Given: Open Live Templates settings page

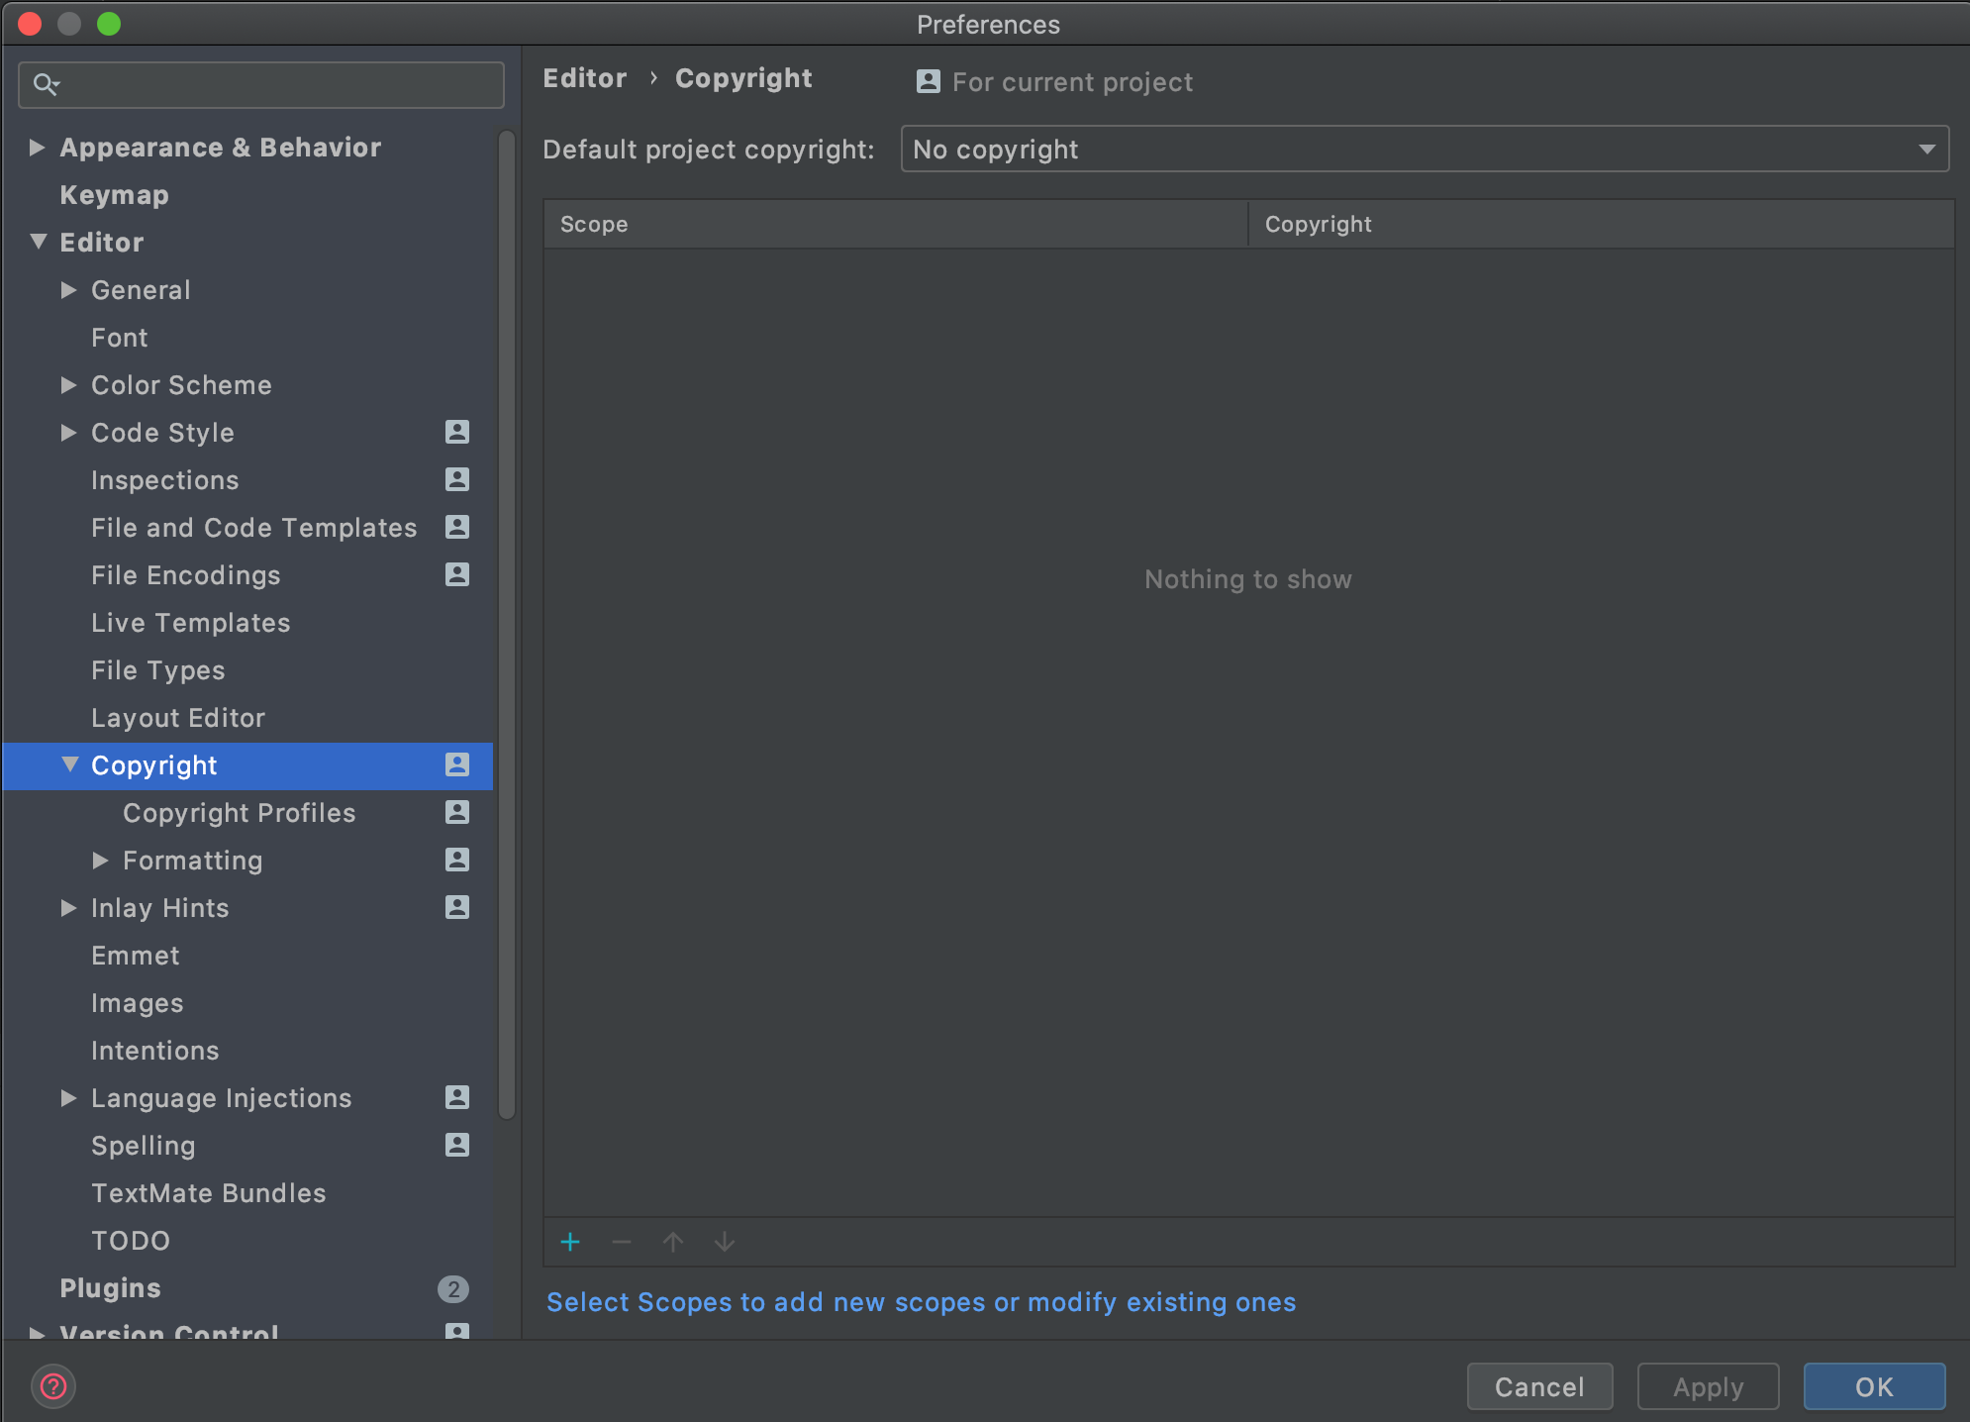Looking at the screenshot, I should [x=190, y=623].
